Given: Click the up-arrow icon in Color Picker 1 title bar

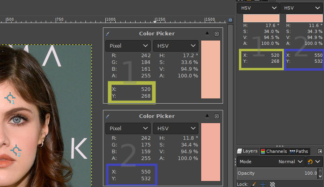Looking at the screenshot, I should 207,33.
